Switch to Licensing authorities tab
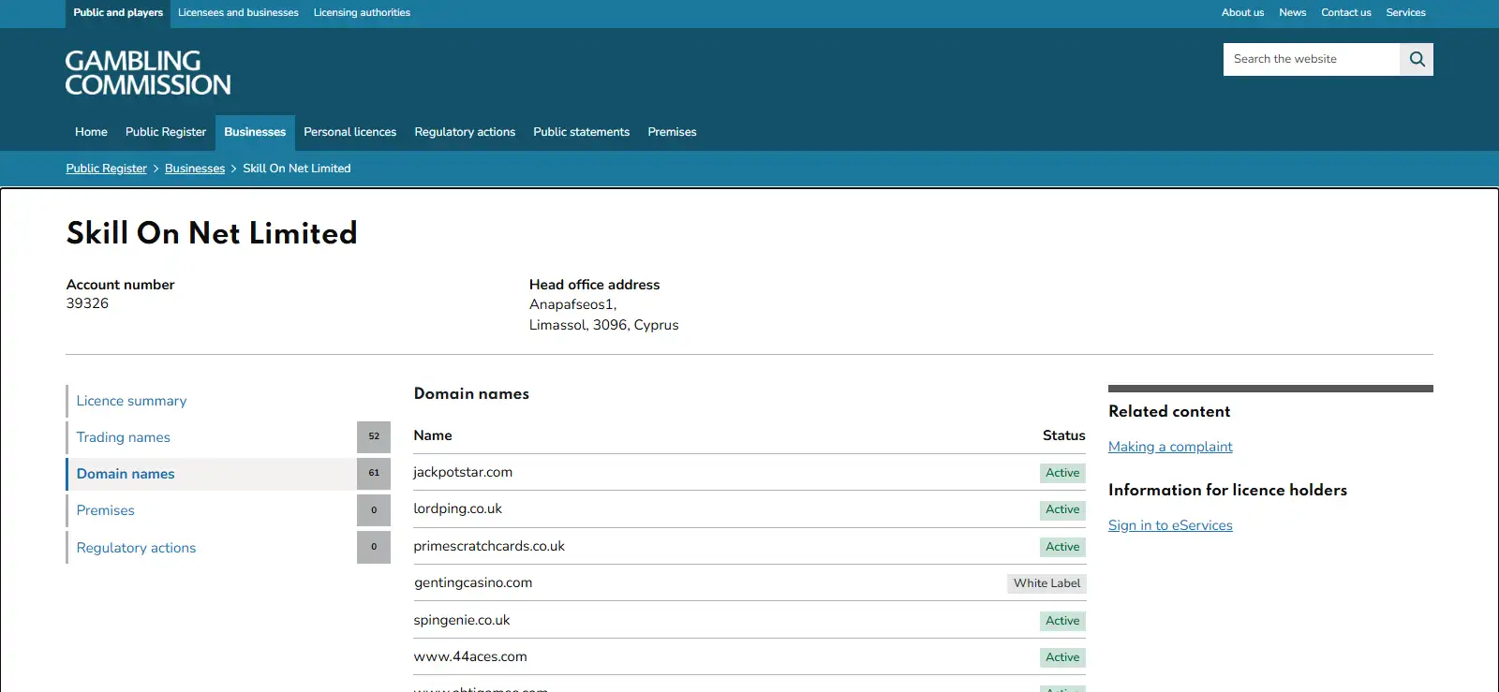The width and height of the screenshot is (1499, 692). click(x=362, y=13)
